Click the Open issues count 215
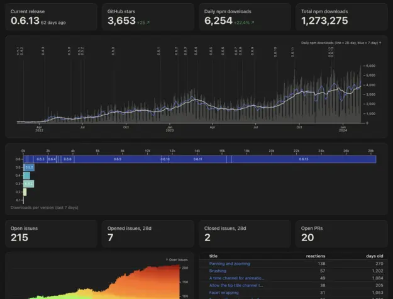 tap(20, 238)
